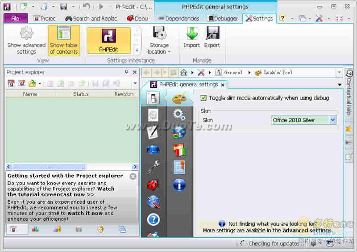The width and height of the screenshot is (357, 252).
Task: Open Project explorer toolbar overflow arrow
Action: point(135,83)
